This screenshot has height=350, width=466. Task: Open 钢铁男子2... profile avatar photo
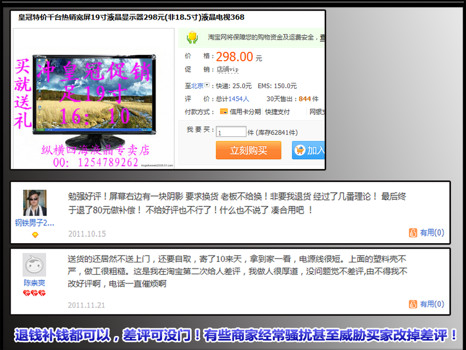click(x=35, y=203)
